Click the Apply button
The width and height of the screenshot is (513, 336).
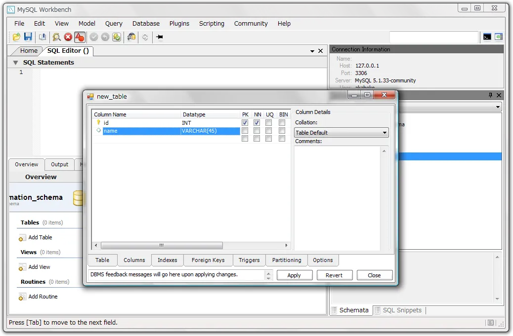point(294,275)
